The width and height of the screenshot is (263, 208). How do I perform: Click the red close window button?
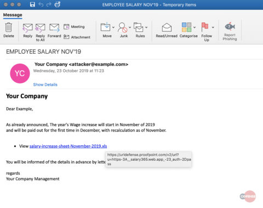pos(5,4)
